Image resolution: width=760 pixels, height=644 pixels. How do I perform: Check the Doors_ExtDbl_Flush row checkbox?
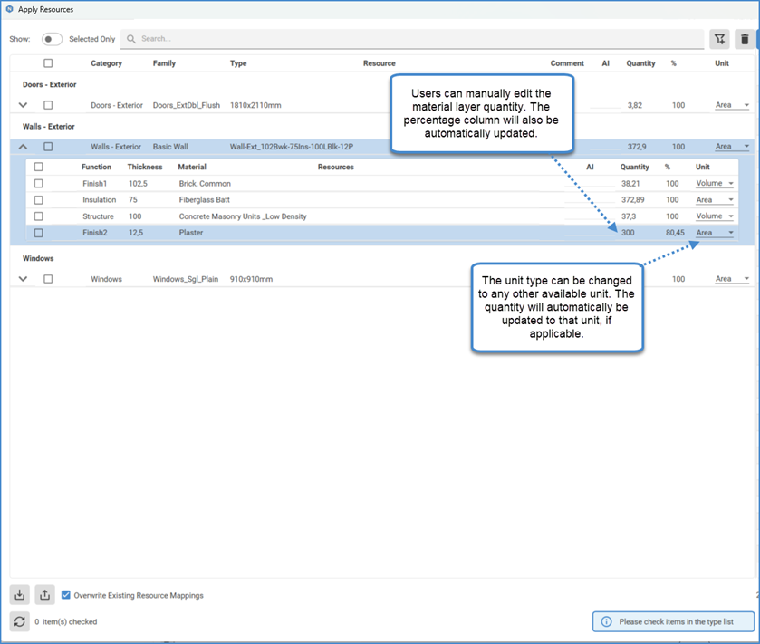[48, 105]
